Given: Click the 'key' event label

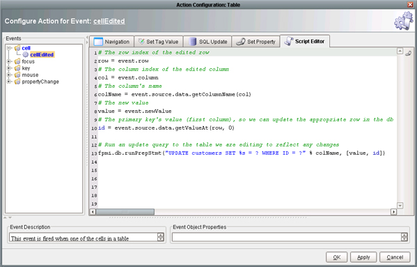Looking at the screenshot, I should click(x=26, y=68).
